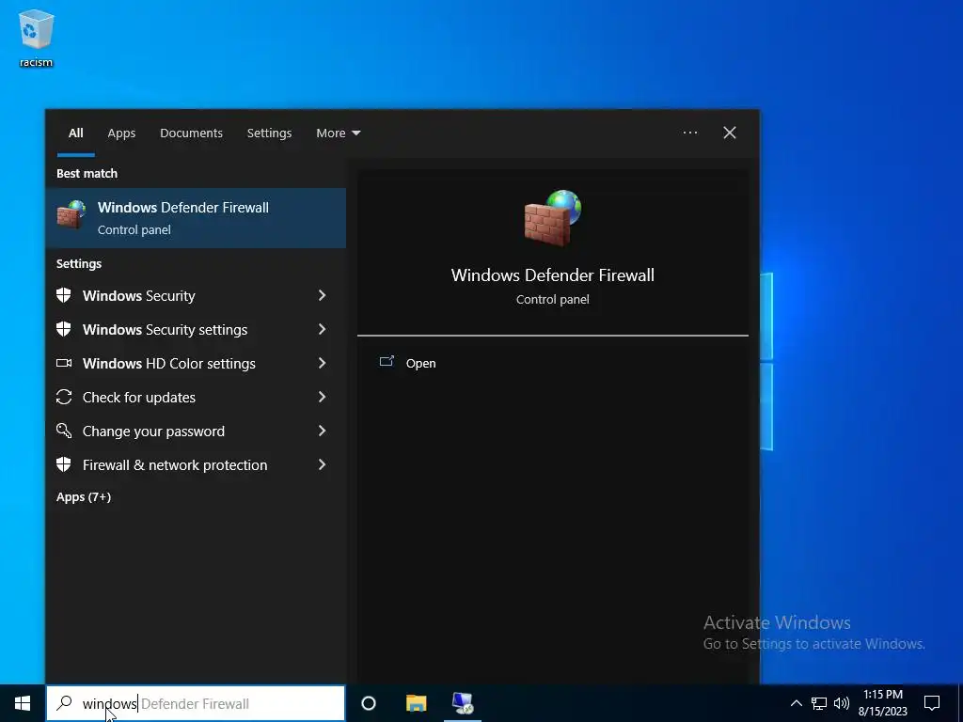Click key icon beside Change your password
The width and height of the screenshot is (963, 722).
(x=64, y=431)
